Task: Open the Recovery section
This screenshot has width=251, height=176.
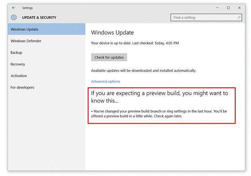Action: click(18, 64)
